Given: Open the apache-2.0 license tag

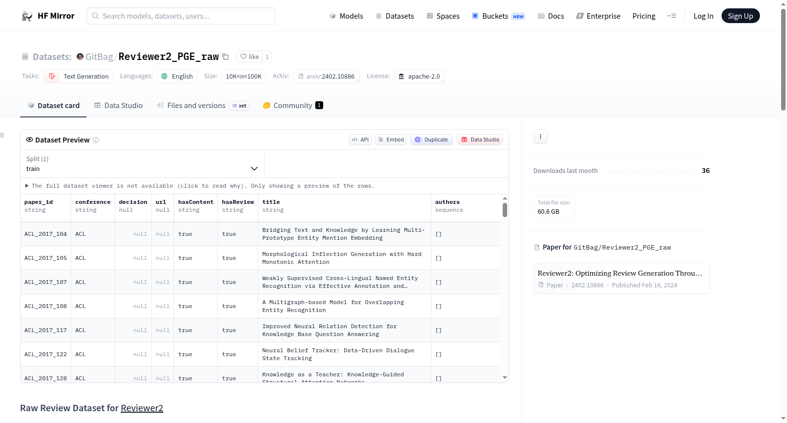Looking at the screenshot, I should [x=420, y=76].
